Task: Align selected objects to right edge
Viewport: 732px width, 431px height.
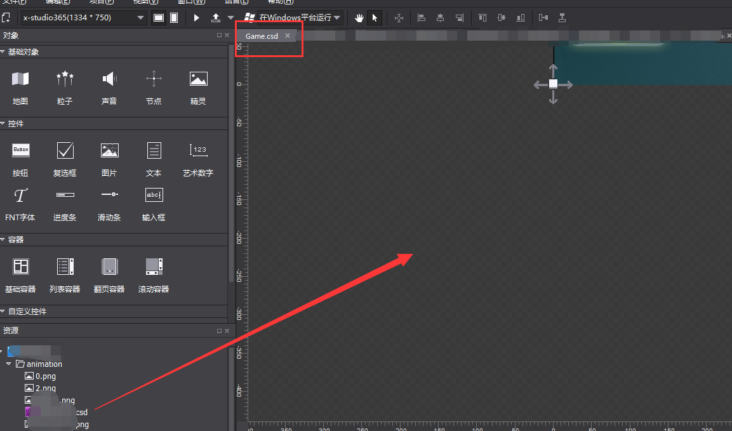Action: point(460,18)
